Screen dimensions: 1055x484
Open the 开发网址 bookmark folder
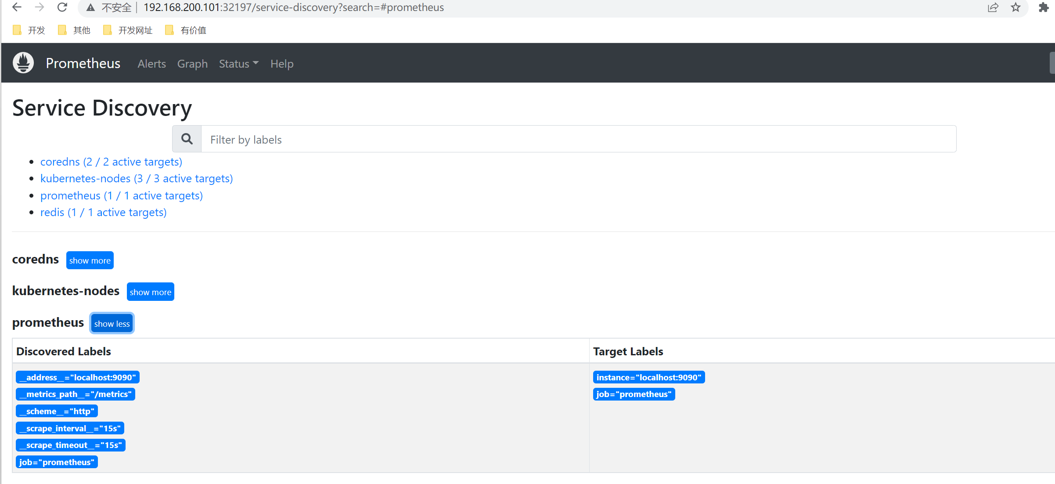pyautogui.click(x=128, y=30)
